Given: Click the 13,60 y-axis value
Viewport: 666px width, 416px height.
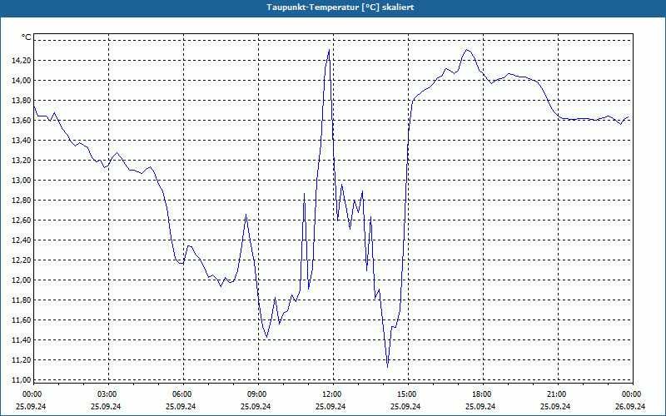Looking at the screenshot, I should (x=21, y=120).
